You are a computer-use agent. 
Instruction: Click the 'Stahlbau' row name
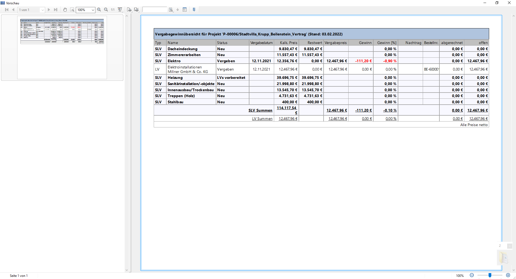(x=175, y=102)
